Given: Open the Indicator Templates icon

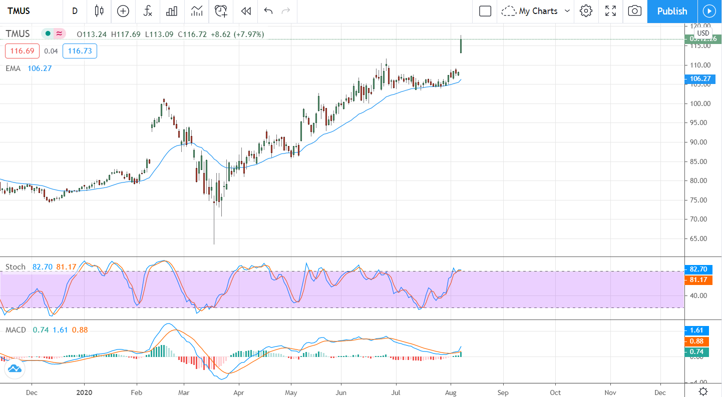Looking at the screenshot, I should coord(197,11).
